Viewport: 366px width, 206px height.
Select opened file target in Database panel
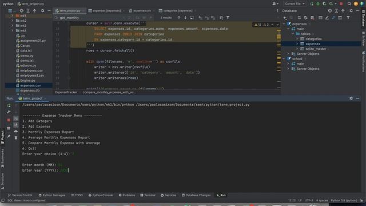click(330, 11)
